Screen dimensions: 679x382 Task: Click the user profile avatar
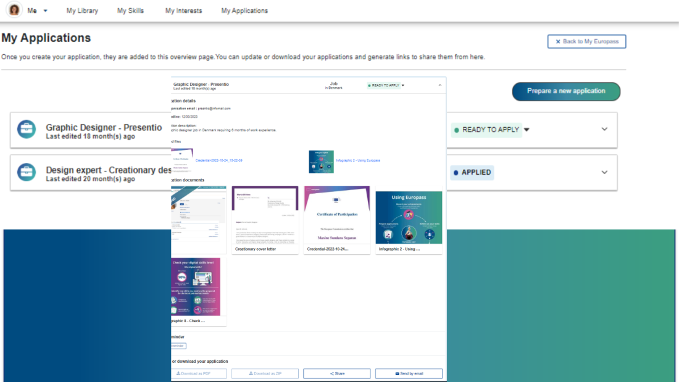coord(14,9)
